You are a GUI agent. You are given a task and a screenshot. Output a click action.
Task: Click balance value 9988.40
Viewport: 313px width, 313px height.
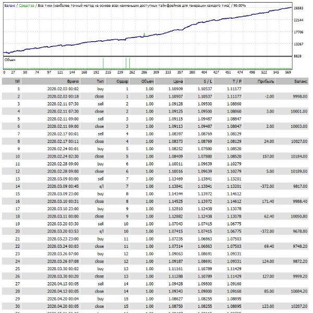click(x=300, y=201)
